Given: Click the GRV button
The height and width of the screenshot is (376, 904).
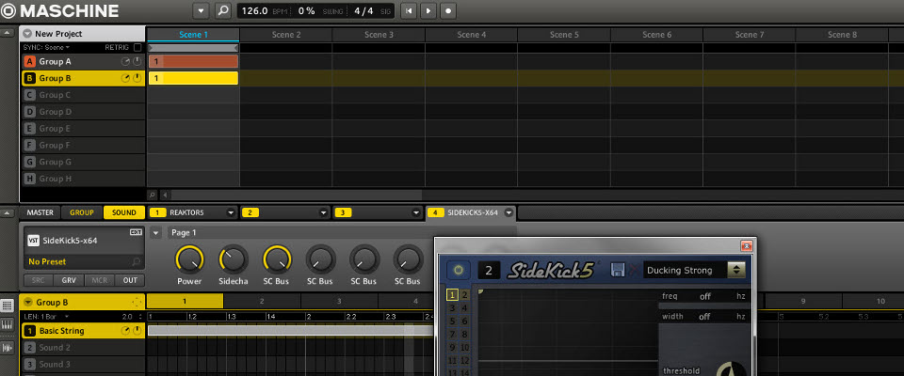Looking at the screenshot, I should (69, 280).
